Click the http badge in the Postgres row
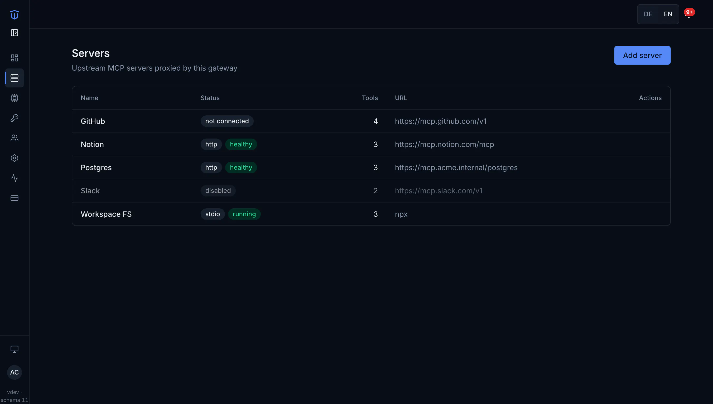 point(211,167)
